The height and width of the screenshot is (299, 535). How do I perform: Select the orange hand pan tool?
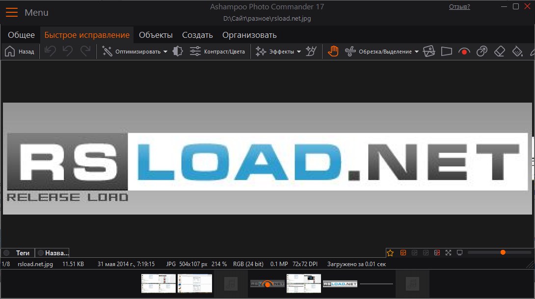coord(333,52)
